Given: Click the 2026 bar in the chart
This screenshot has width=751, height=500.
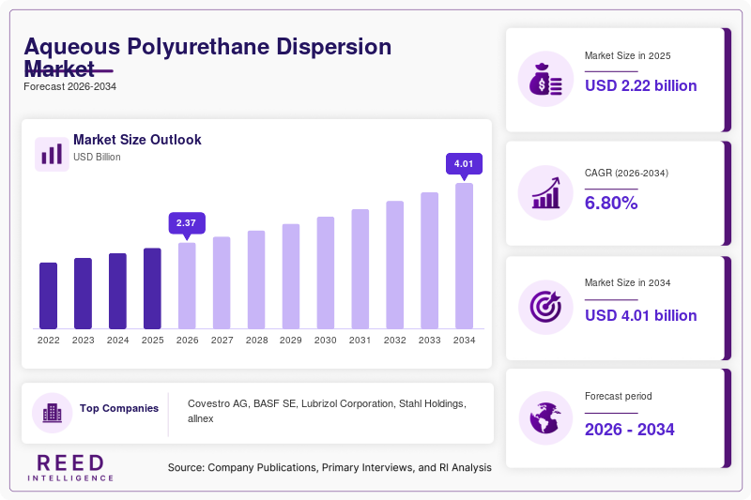Looking at the screenshot, I should [x=187, y=285].
